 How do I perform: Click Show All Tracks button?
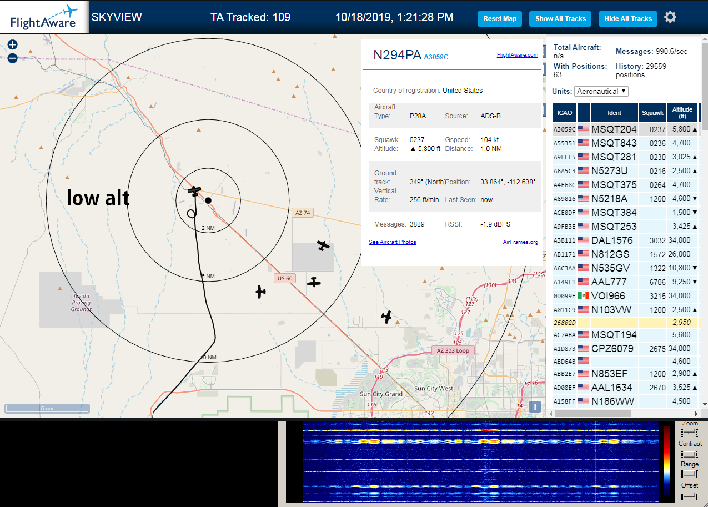click(x=560, y=18)
